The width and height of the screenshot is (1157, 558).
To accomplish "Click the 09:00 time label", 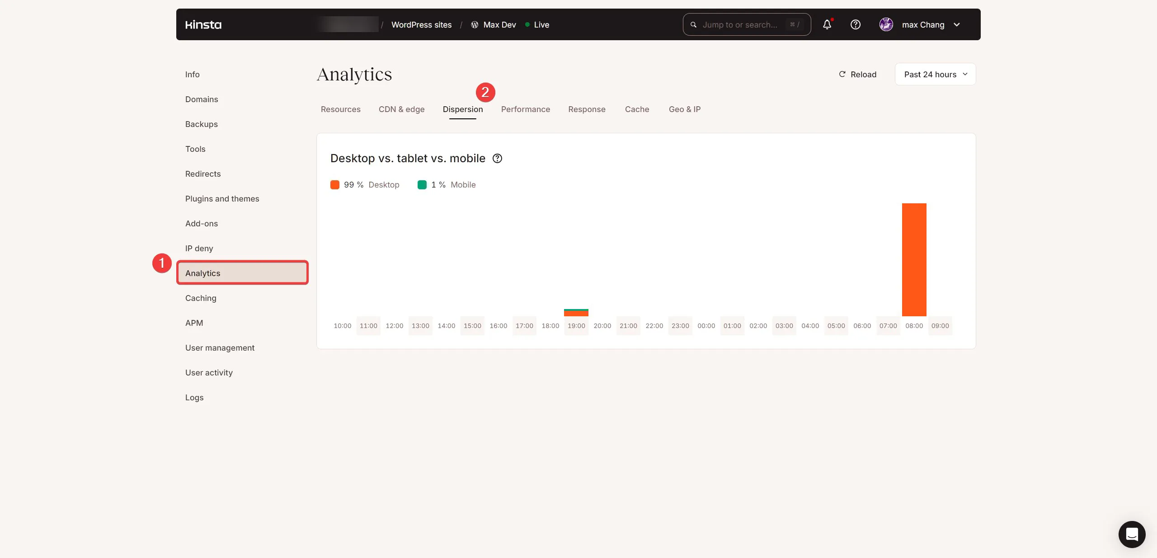I will click(940, 326).
